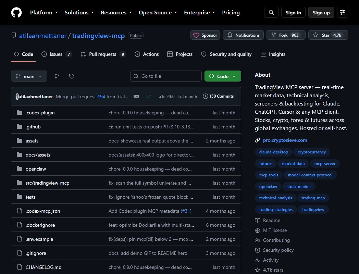Click the Notifications button
This screenshot has height=274, width=359.
pos(243,35)
